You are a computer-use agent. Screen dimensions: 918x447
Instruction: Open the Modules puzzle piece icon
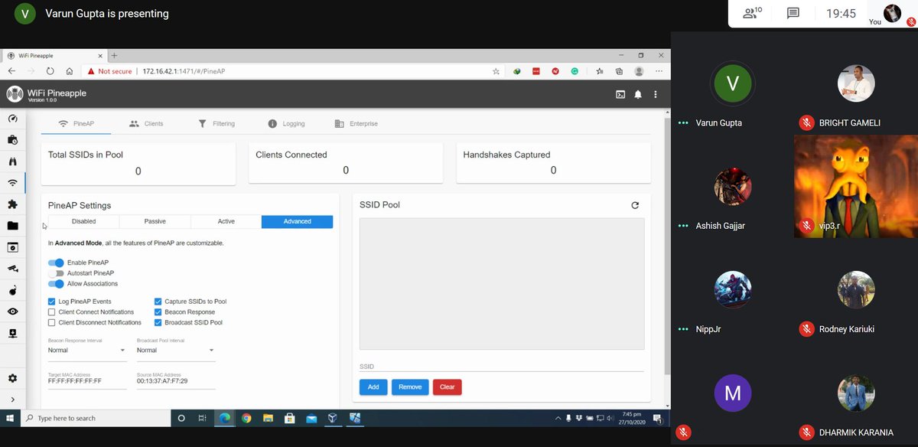(x=12, y=204)
